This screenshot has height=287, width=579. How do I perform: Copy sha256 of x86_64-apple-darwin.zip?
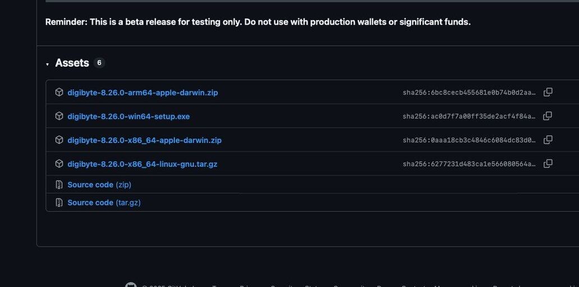pos(548,140)
